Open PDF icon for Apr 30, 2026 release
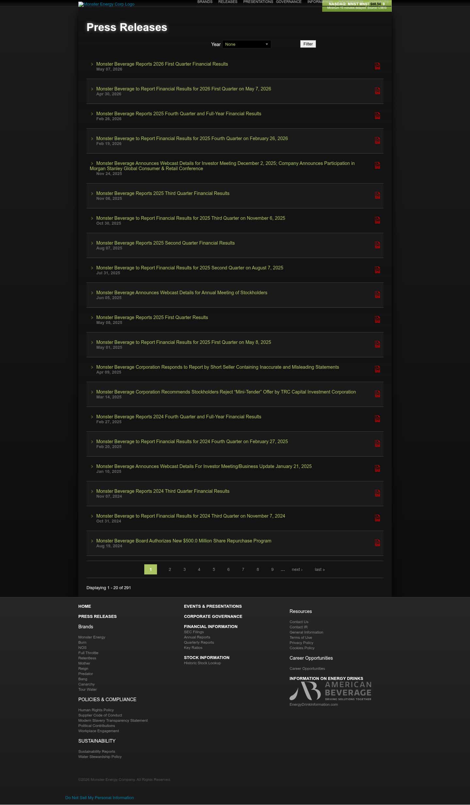The width and height of the screenshot is (470, 805). (x=377, y=91)
